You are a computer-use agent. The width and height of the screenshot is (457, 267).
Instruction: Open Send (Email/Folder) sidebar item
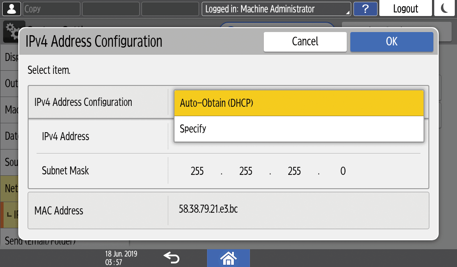(40, 243)
